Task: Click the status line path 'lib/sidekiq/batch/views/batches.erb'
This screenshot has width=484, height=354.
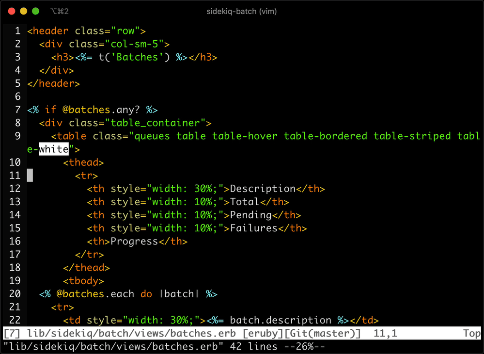Action: [131, 333]
